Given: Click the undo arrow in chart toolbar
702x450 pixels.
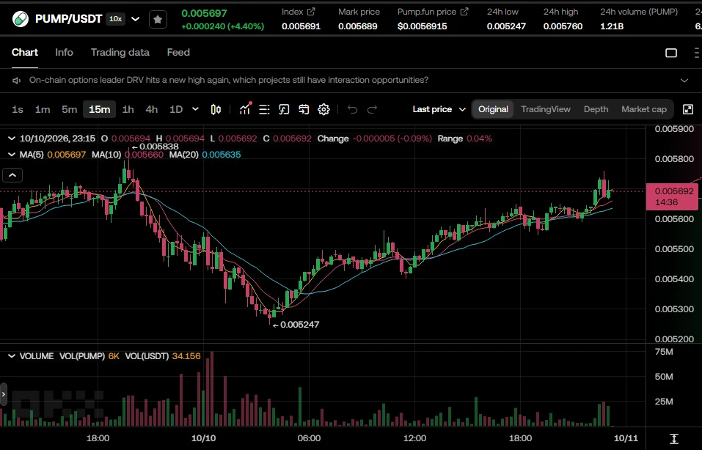Looking at the screenshot, I should point(352,109).
